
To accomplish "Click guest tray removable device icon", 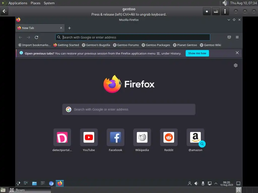I will coord(203,183).
